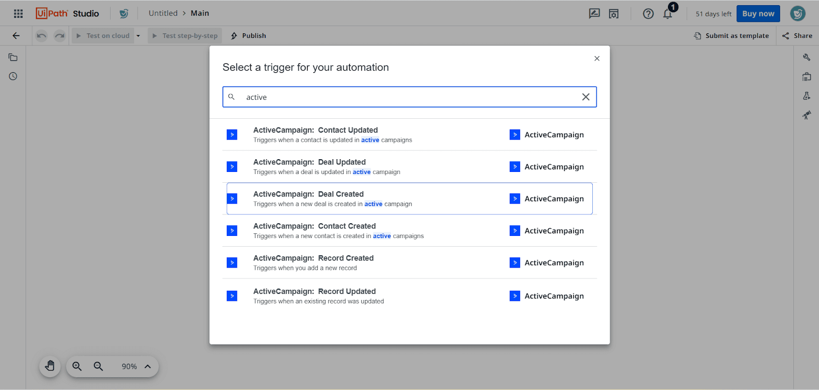Open the test flask icon in right sidebar
Image resolution: width=819 pixels, height=390 pixels.
point(806,96)
